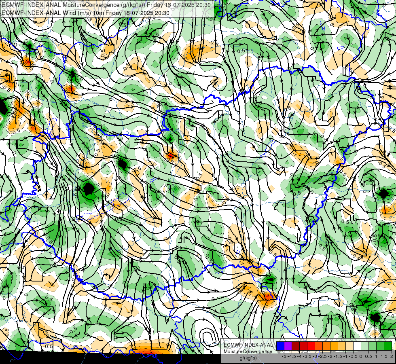396x364 pixels.
Task: Choose the legend swatch between -1.5 and -1
Action: (342, 346)
